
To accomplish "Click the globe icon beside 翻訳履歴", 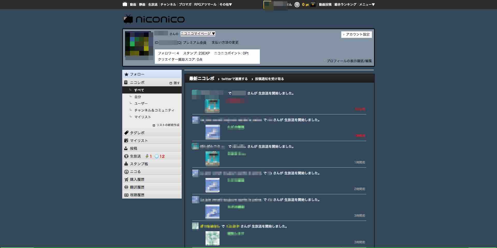I will [126, 187].
